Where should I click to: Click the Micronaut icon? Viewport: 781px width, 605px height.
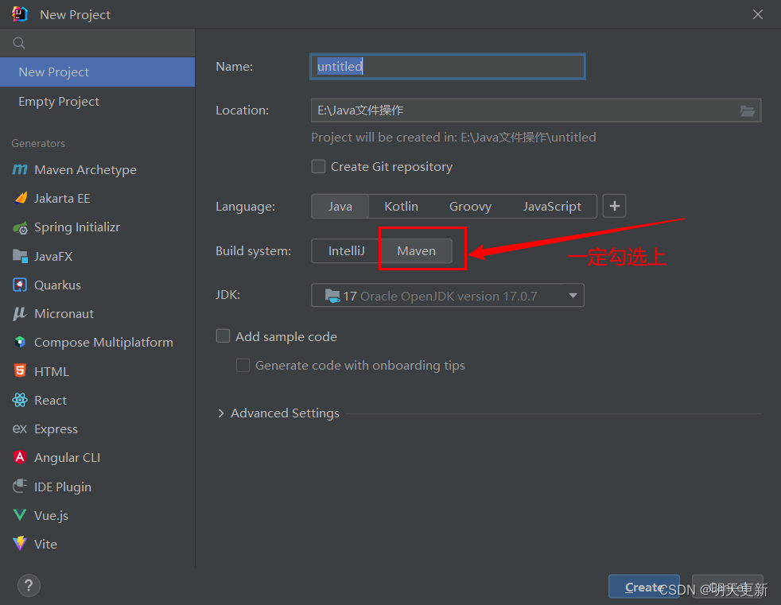20,314
